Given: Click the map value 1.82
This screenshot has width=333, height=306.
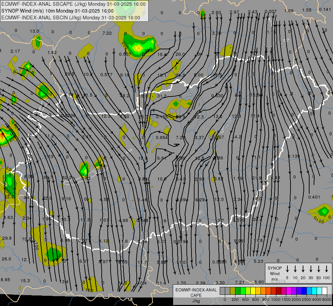Looking at the screenshot, I should coord(52,52).
